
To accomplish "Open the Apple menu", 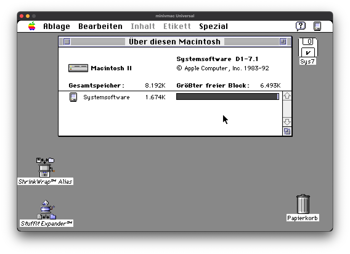I will click(x=32, y=26).
